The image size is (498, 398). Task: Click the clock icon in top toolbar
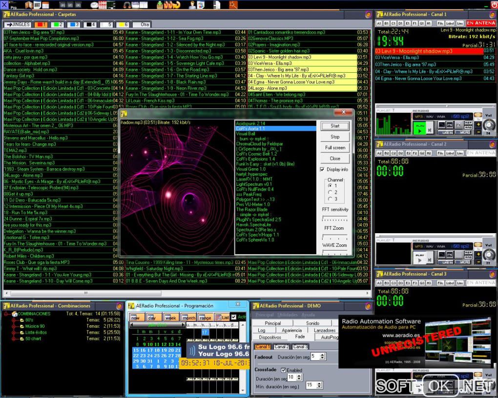pyautogui.click(x=95, y=5)
